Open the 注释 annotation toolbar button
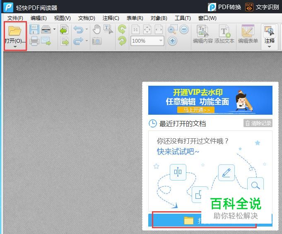 (x=269, y=37)
